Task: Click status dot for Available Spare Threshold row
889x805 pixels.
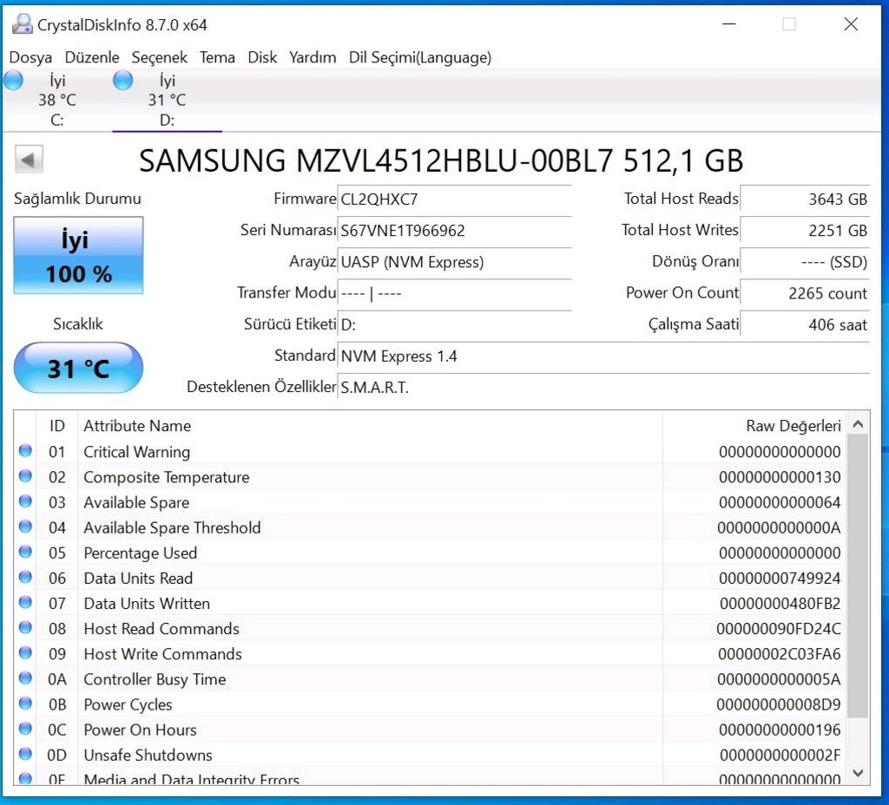Action: [x=25, y=527]
